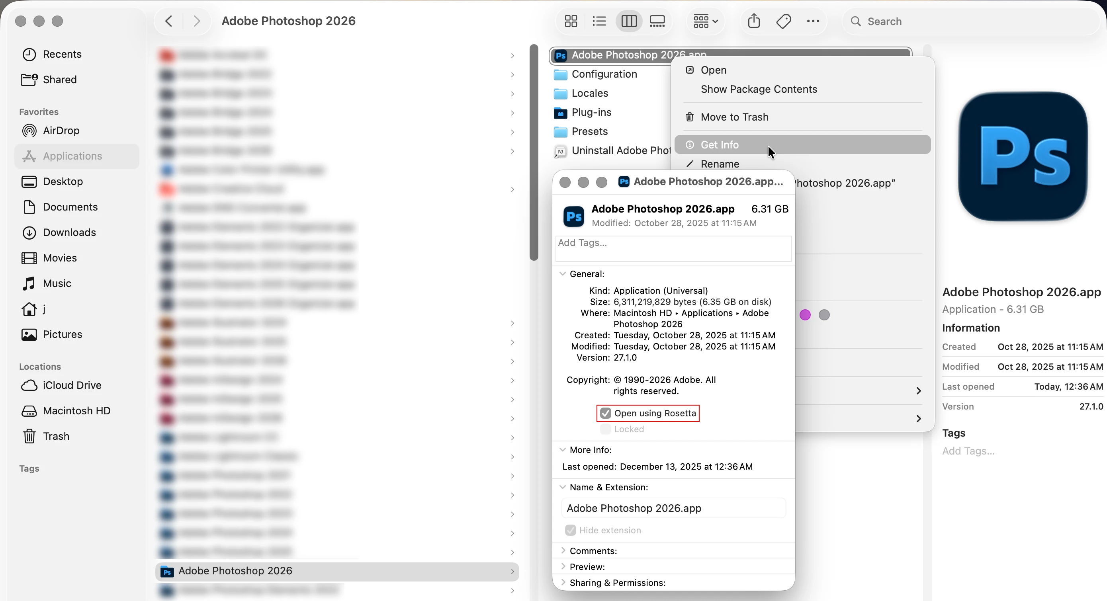Select AirDrop in the sidebar

(x=76, y=131)
